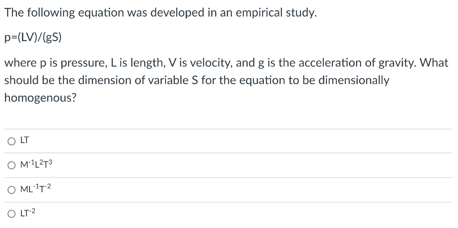
Task: Select the LT radio button
Action: pos(11,142)
